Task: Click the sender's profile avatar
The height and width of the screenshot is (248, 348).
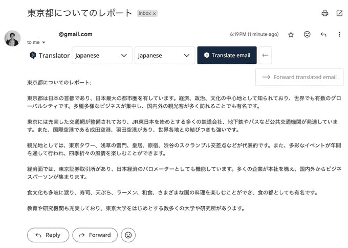Action: pos(12,39)
